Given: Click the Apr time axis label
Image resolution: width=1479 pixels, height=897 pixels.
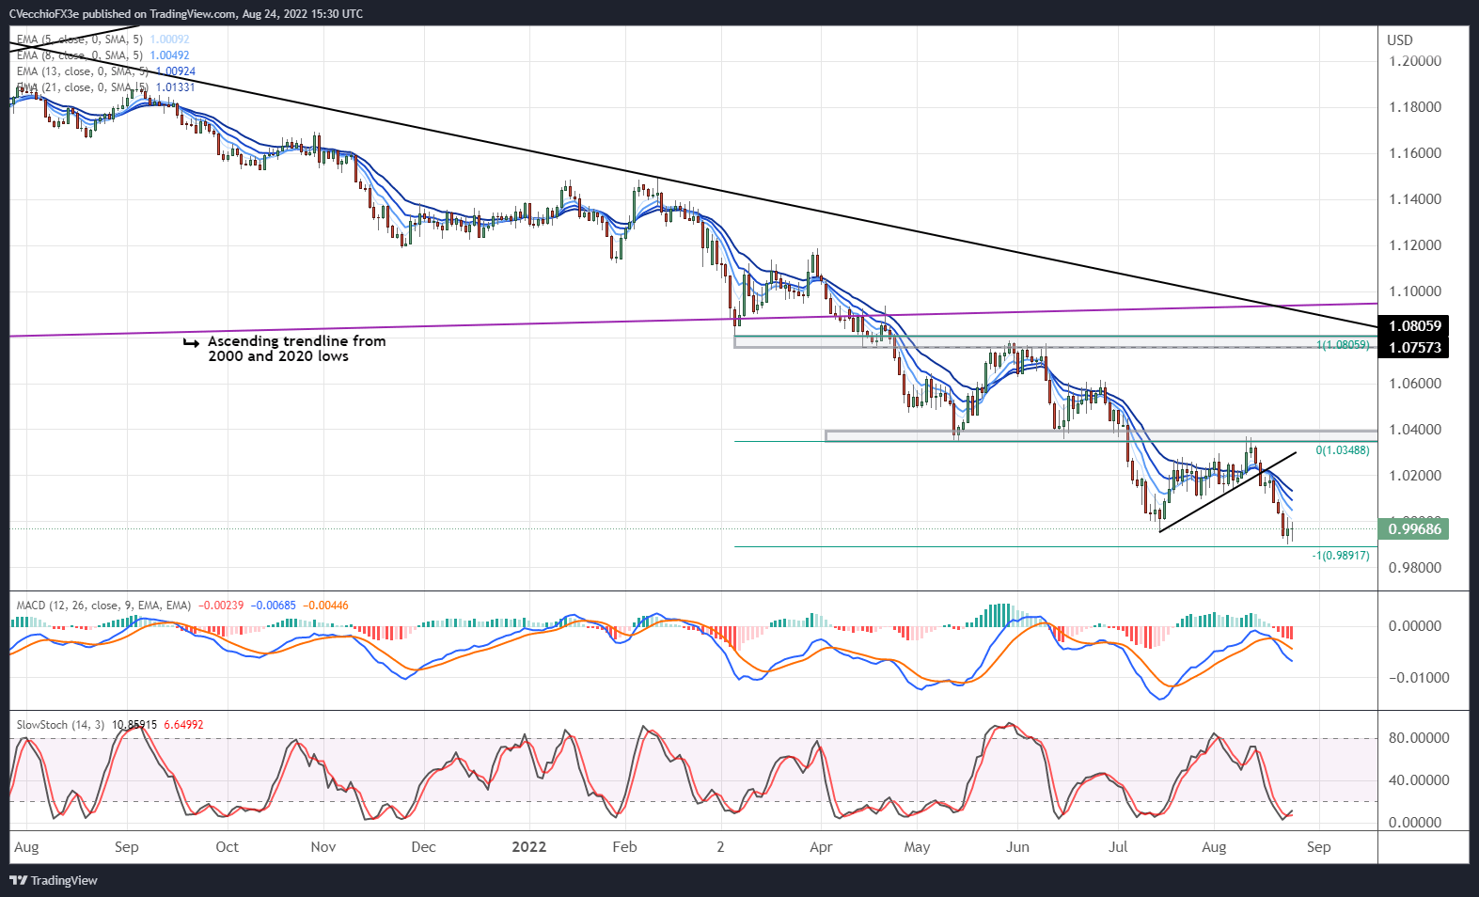Looking at the screenshot, I should [821, 847].
